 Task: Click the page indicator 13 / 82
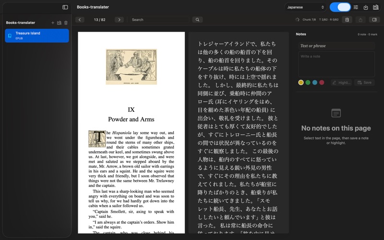[100, 20]
